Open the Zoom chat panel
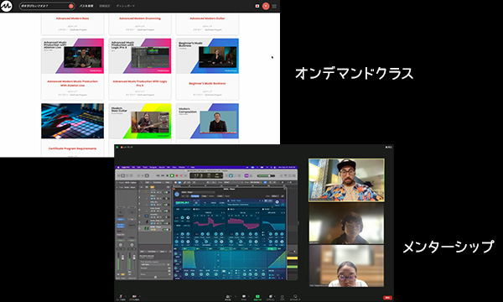 244,296
